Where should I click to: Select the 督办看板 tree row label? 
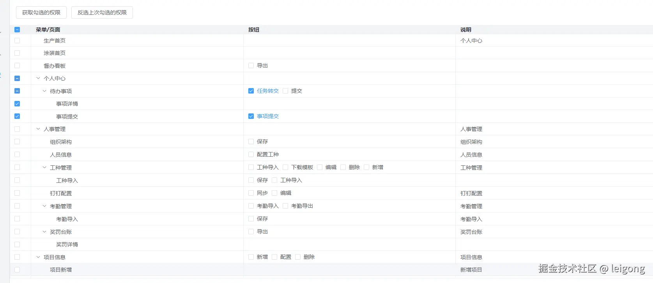(x=55, y=66)
